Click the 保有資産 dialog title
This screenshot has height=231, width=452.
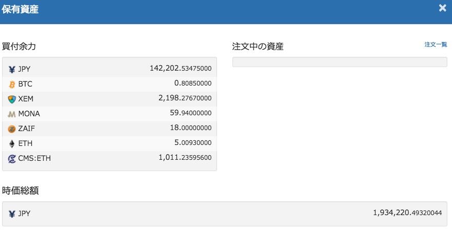click(x=20, y=9)
